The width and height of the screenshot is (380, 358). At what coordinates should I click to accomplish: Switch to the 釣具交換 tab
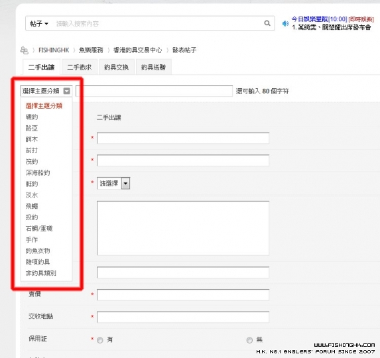(116, 67)
